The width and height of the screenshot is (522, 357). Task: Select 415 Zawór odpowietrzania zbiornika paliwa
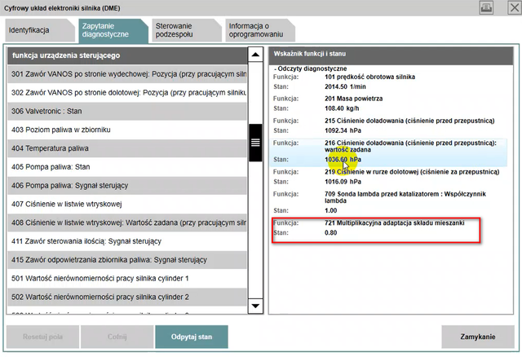[x=127, y=260]
